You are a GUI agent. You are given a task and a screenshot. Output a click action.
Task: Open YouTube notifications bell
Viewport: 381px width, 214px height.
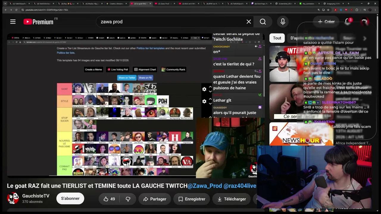click(348, 21)
